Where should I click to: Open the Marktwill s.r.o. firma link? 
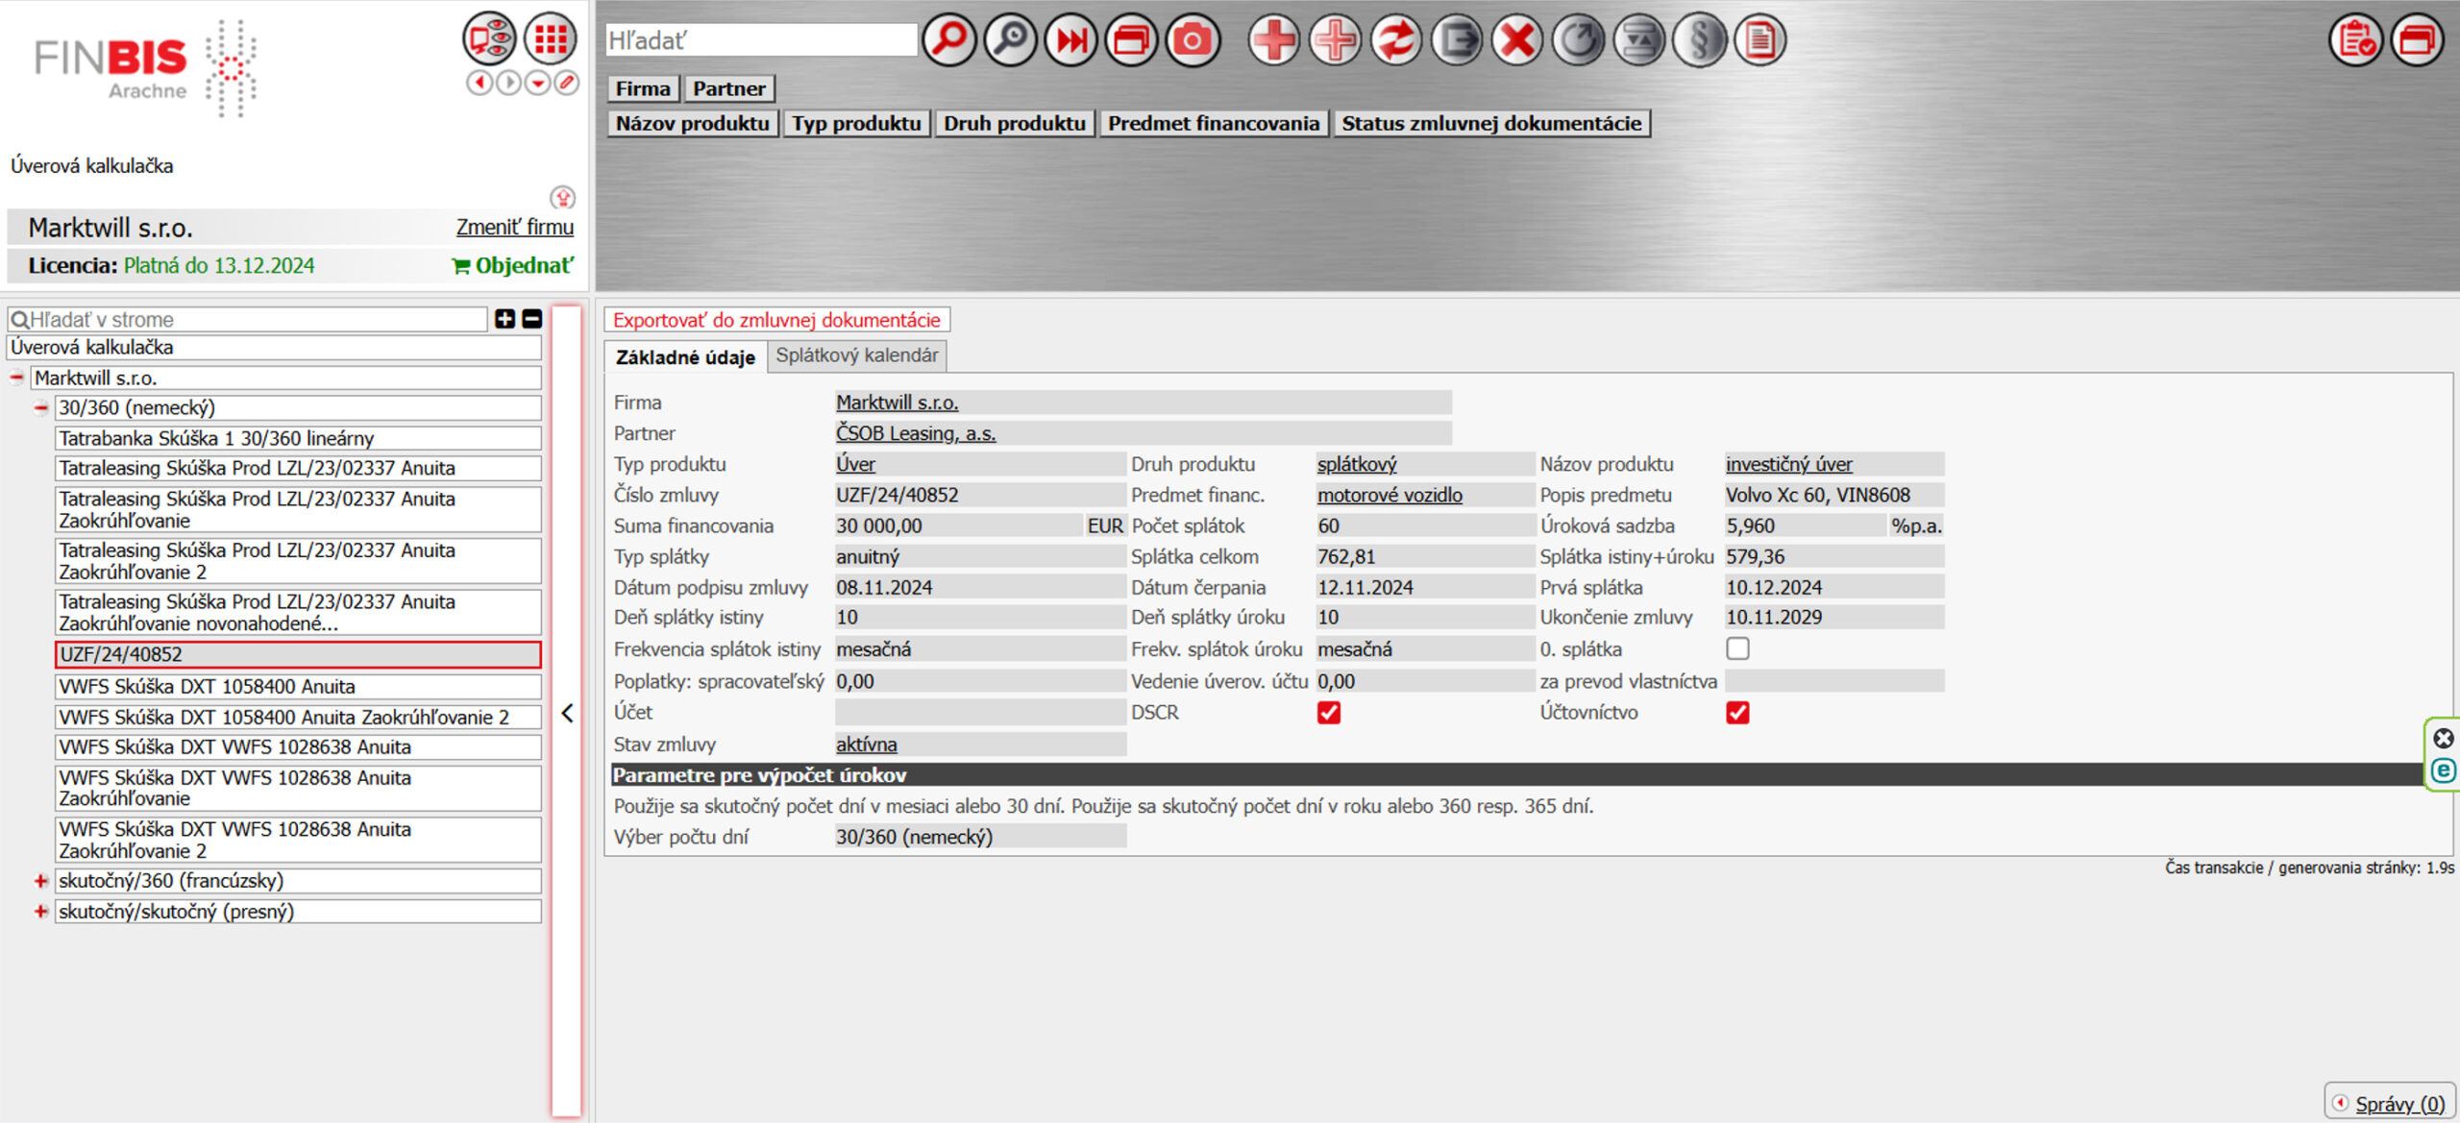coord(898,403)
